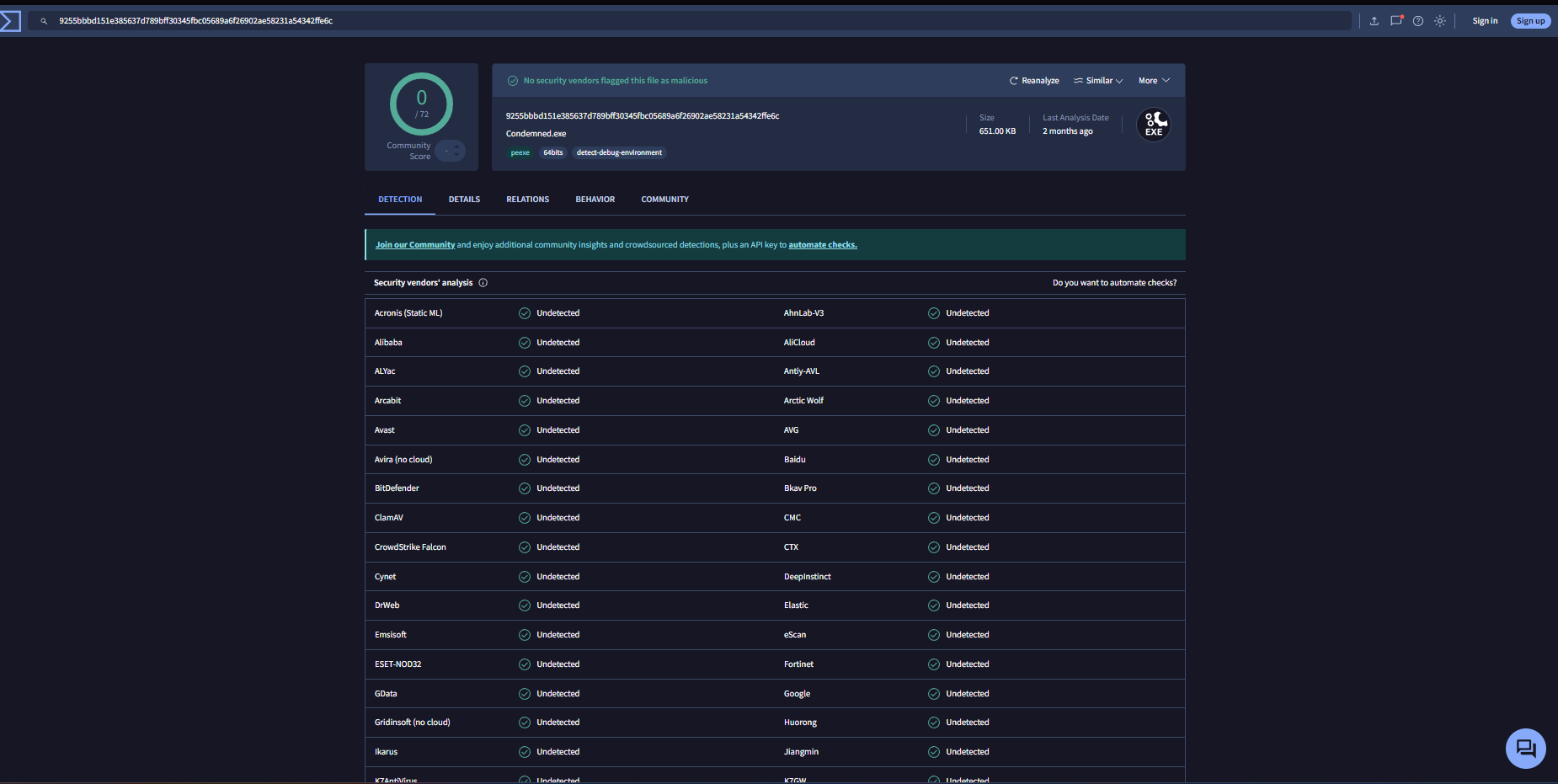Click the check icon in the Jiangmin row
The height and width of the screenshot is (784, 1558).
tap(934, 752)
